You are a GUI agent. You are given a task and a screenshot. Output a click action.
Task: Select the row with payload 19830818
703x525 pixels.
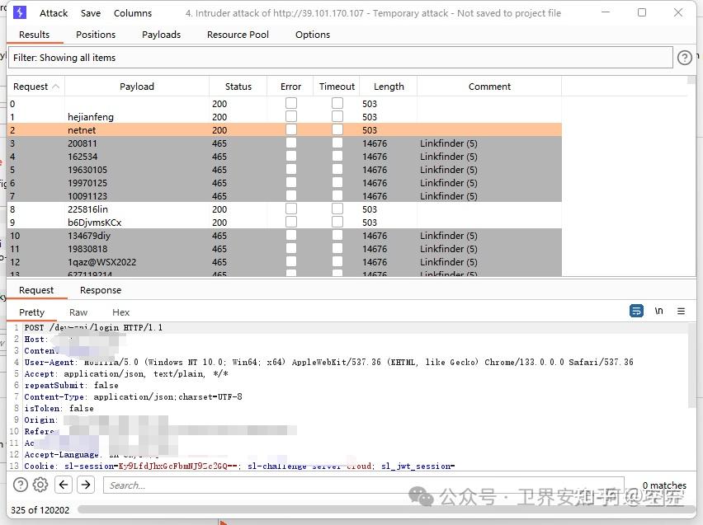(285, 249)
